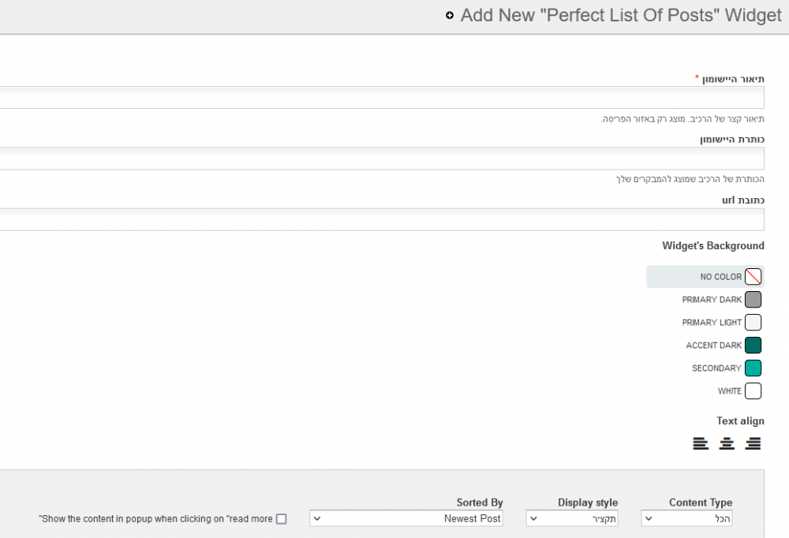Focus the תיאור היישומון description field

coord(382,98)
